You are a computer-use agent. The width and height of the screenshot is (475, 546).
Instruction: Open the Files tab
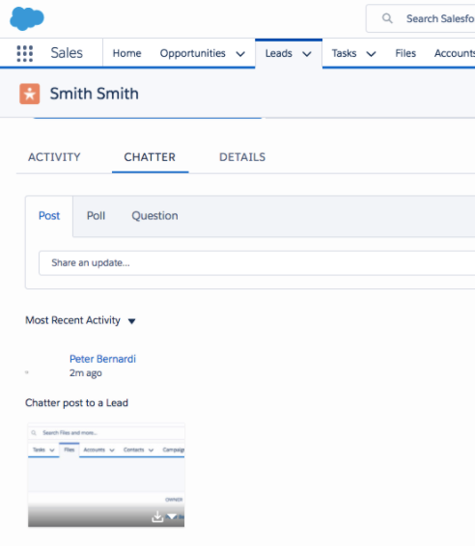[405, 53]
